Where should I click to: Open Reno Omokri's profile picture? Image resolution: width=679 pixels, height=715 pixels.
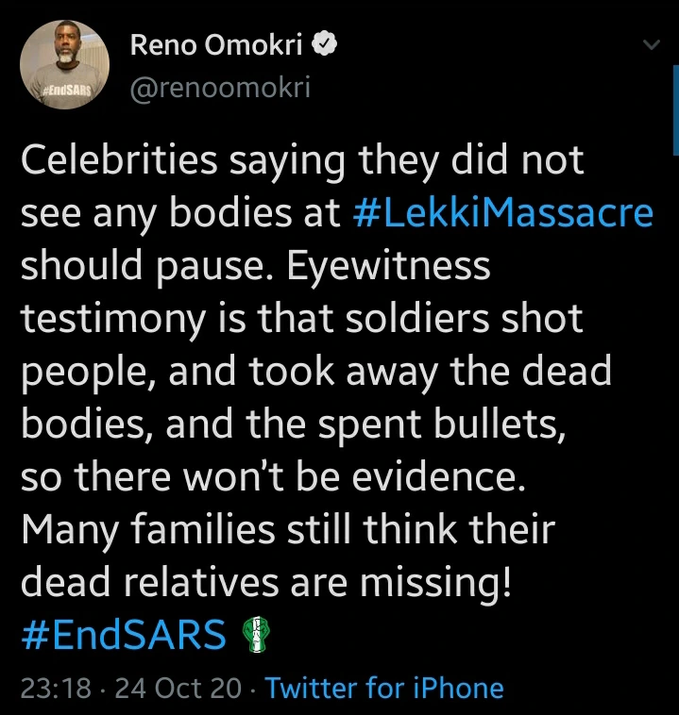coord(64,63)
